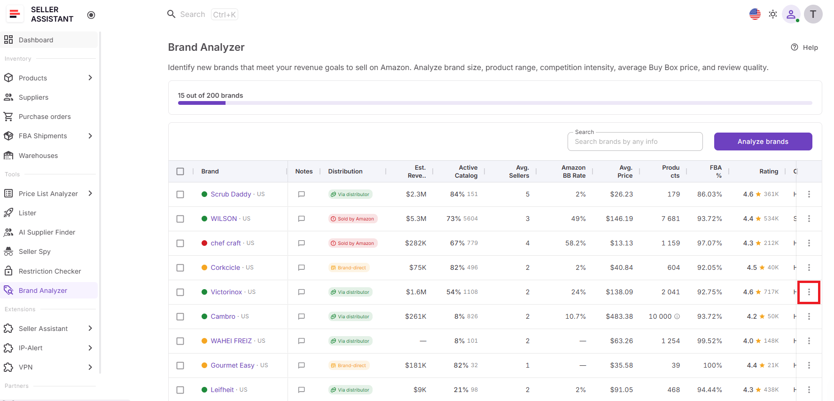Screen dimensions: 834x401
Task: Check the chef craft row checkbox
Action: click(180, 243)
